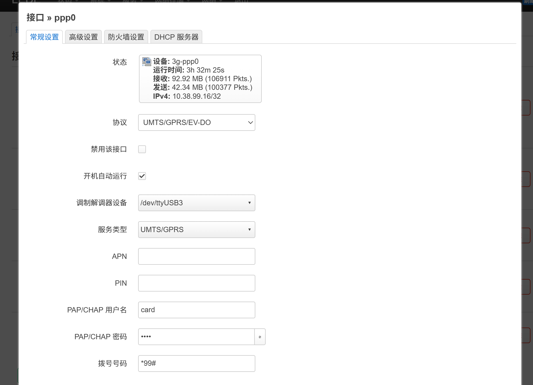Switch to the 高级设置 tab
Screen dimensions: 533x385
click(x=83, y=37)
